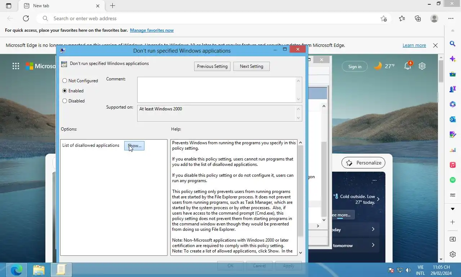Add a sidebar app with plus icon
Screen dimensions: 461x277
[x=453, y=222]
